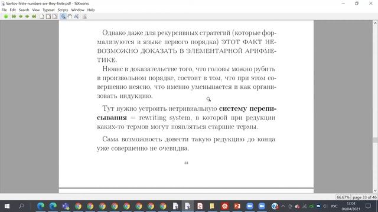Click the page number 33 on the page

point(186,163)
